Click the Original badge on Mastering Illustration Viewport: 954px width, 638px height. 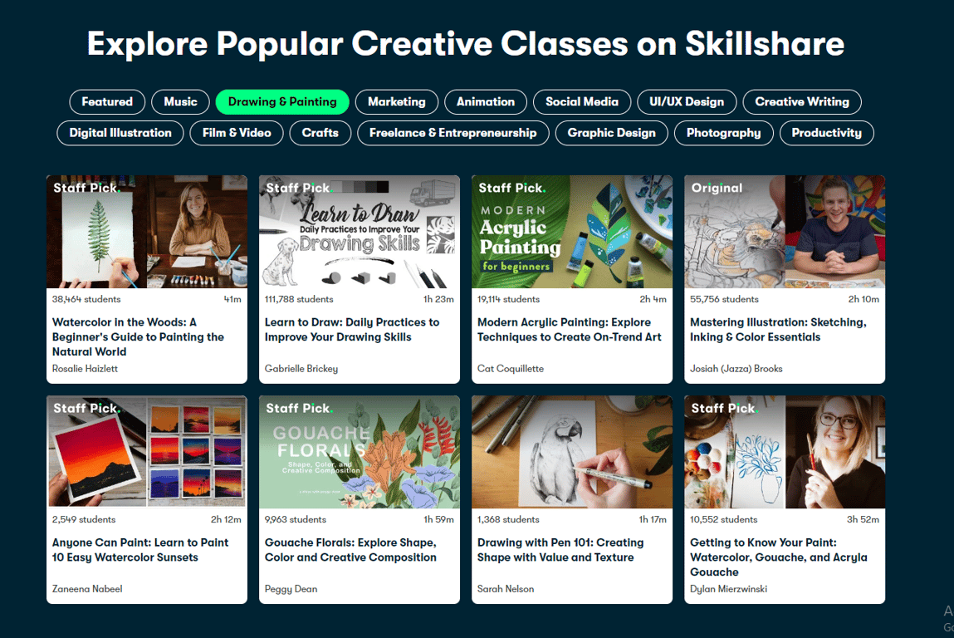click(x=717, y=188)
